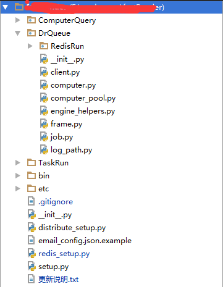Image resolution: width=223 pixels, height=287 pixels.
Task: Select the log_path.py file name
Action: (72, 150)
